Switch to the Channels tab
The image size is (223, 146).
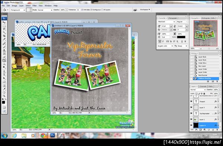(203, 86)
